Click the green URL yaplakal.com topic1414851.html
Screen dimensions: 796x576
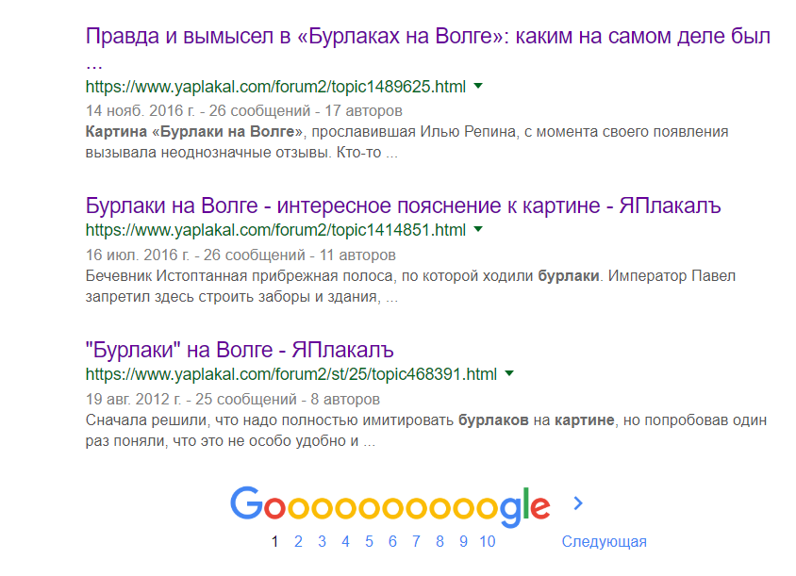pyautogui.click(x=275, y=230)
